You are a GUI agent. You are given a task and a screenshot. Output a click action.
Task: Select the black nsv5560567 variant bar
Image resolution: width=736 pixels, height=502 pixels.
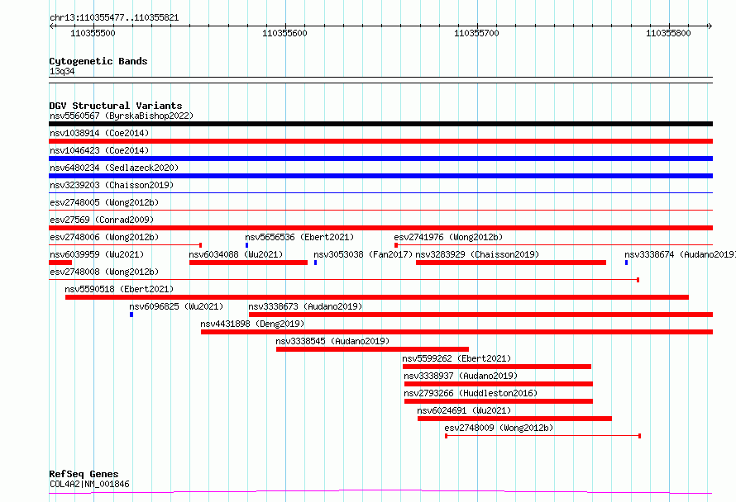[x=380, y=124]
